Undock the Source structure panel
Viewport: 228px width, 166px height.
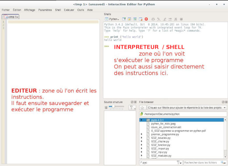tap(132, 102)
